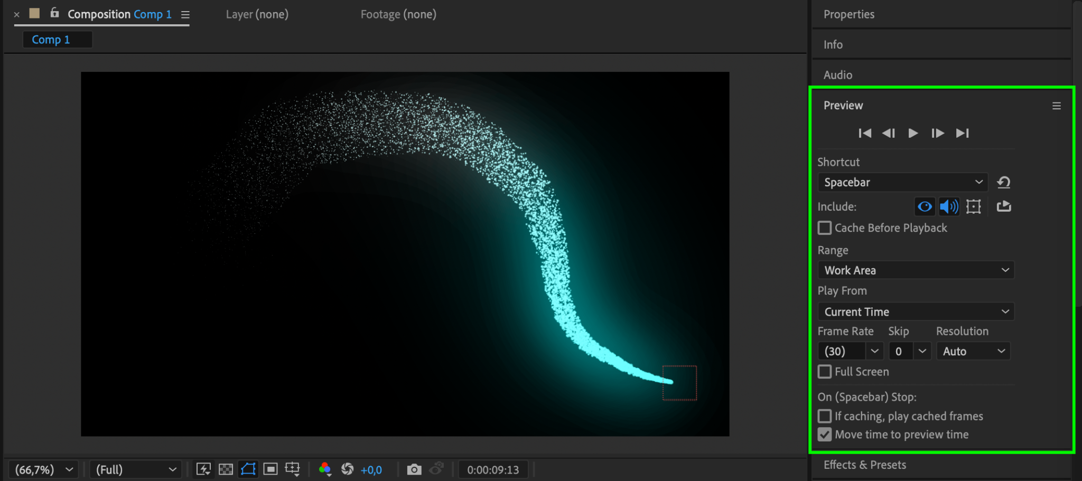Toggle the Composition viewer lock icon
The width and height of the screenshot is (1082, 481).
54,13
